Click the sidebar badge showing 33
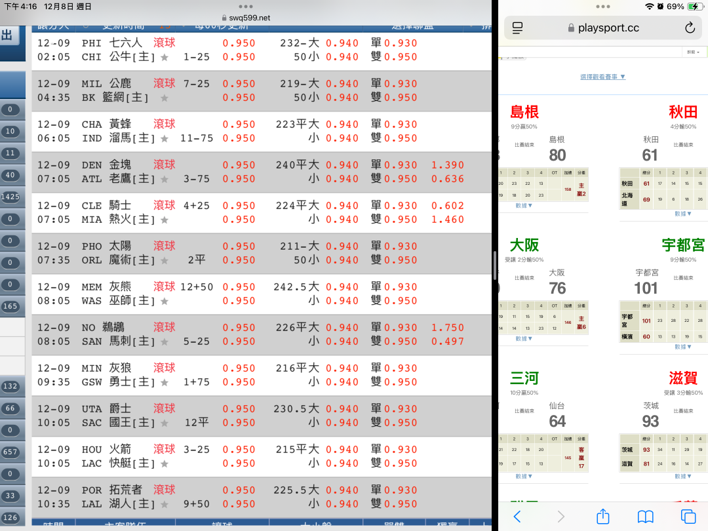 tap(10, 496)
